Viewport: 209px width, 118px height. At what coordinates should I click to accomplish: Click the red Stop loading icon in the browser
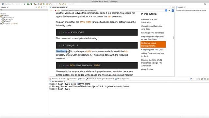click(56, 10)
